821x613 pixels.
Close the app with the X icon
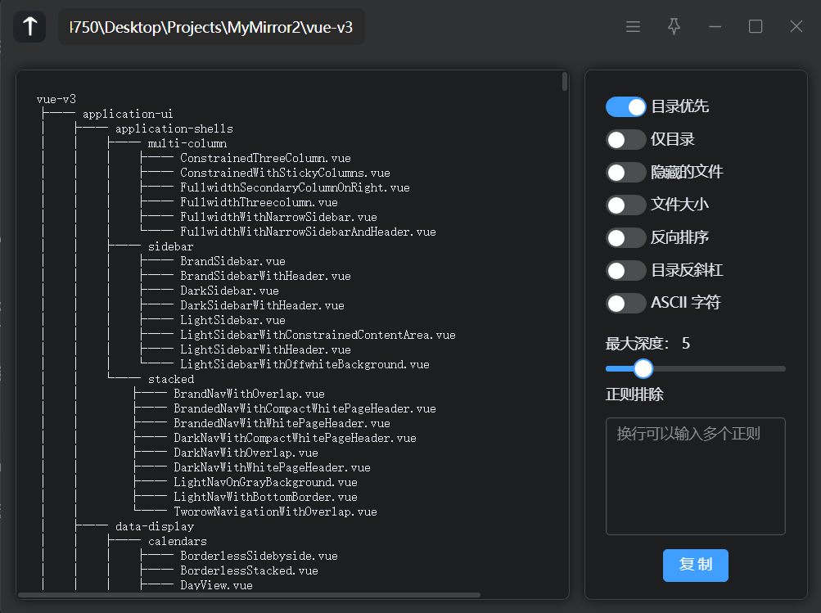[796, 27]
